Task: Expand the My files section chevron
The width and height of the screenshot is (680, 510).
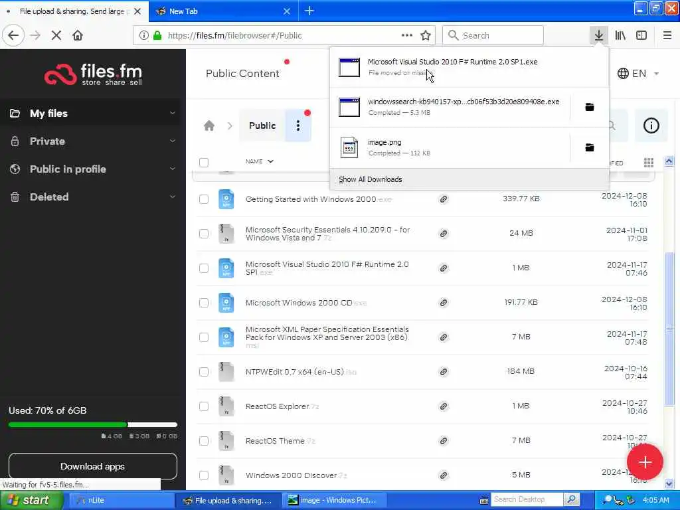Action: [x=173, y=113]
